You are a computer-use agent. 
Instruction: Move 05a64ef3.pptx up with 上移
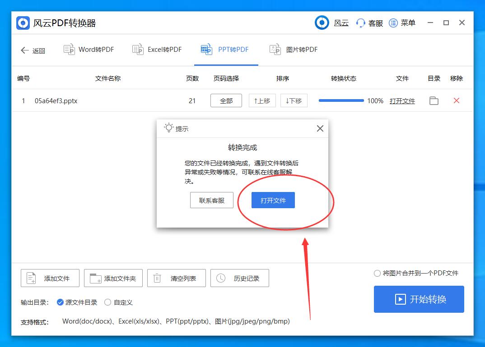click(x=262, y=100)
